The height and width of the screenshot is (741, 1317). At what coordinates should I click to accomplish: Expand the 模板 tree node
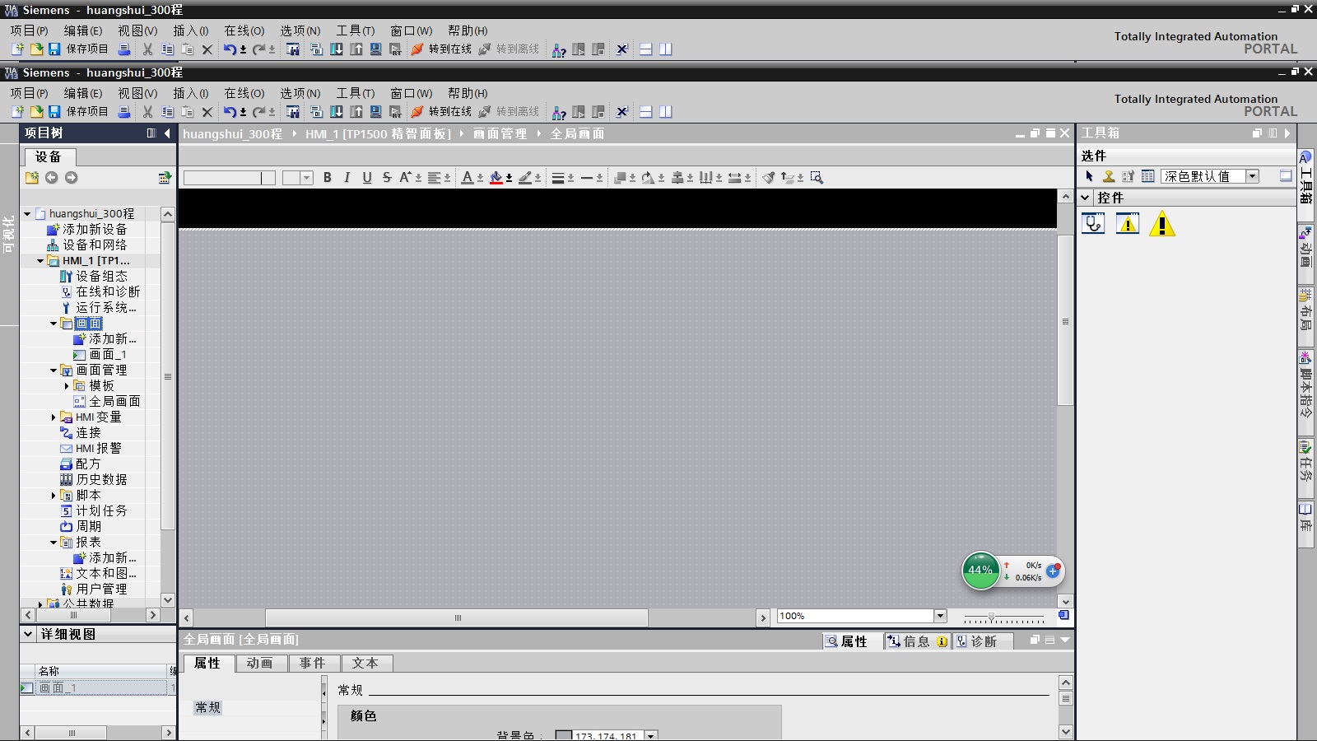tap(67, 386)
